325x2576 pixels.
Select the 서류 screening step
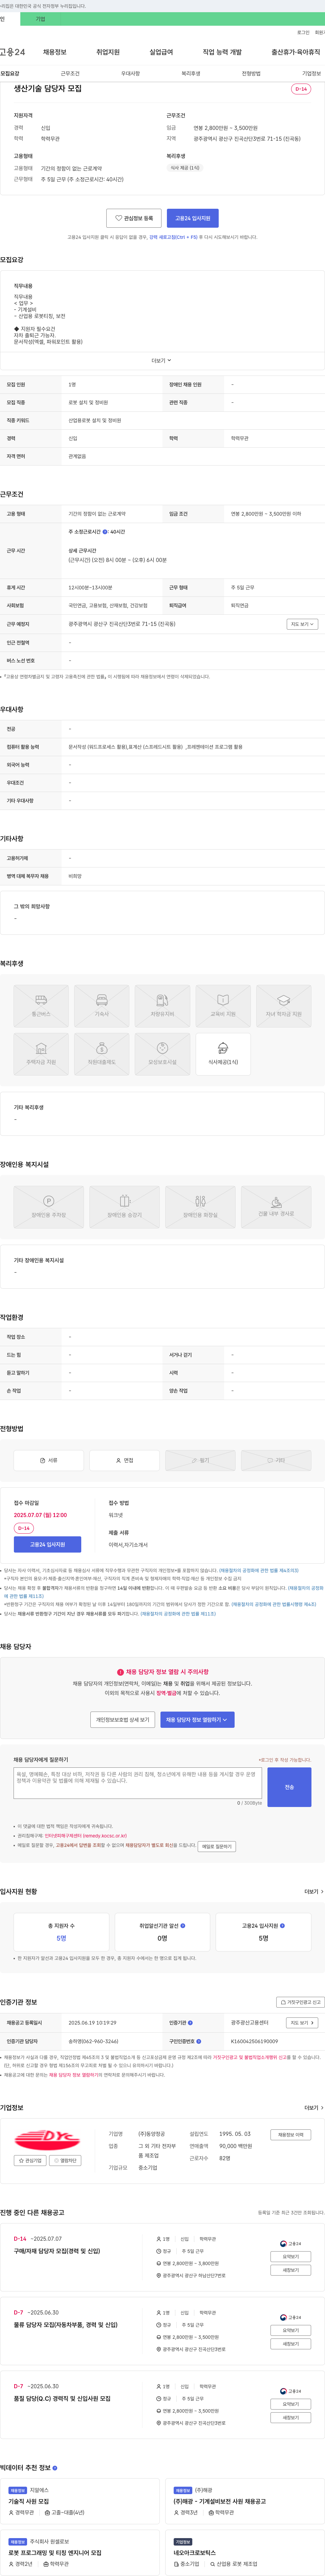[x=48, y=1460]
